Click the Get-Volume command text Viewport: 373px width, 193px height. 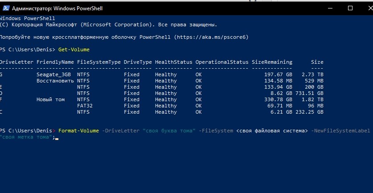(x=74, y=49)
